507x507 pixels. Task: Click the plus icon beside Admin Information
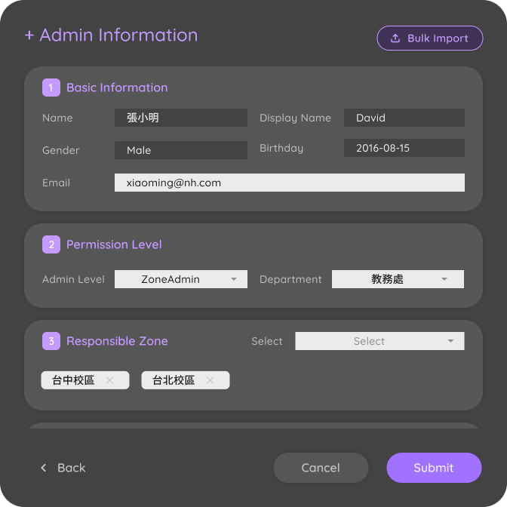(29, 35)
